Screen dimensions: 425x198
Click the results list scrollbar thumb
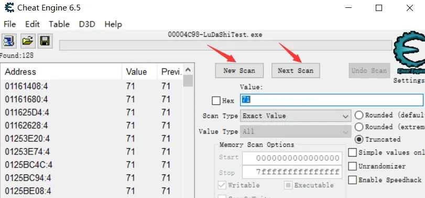188,81
